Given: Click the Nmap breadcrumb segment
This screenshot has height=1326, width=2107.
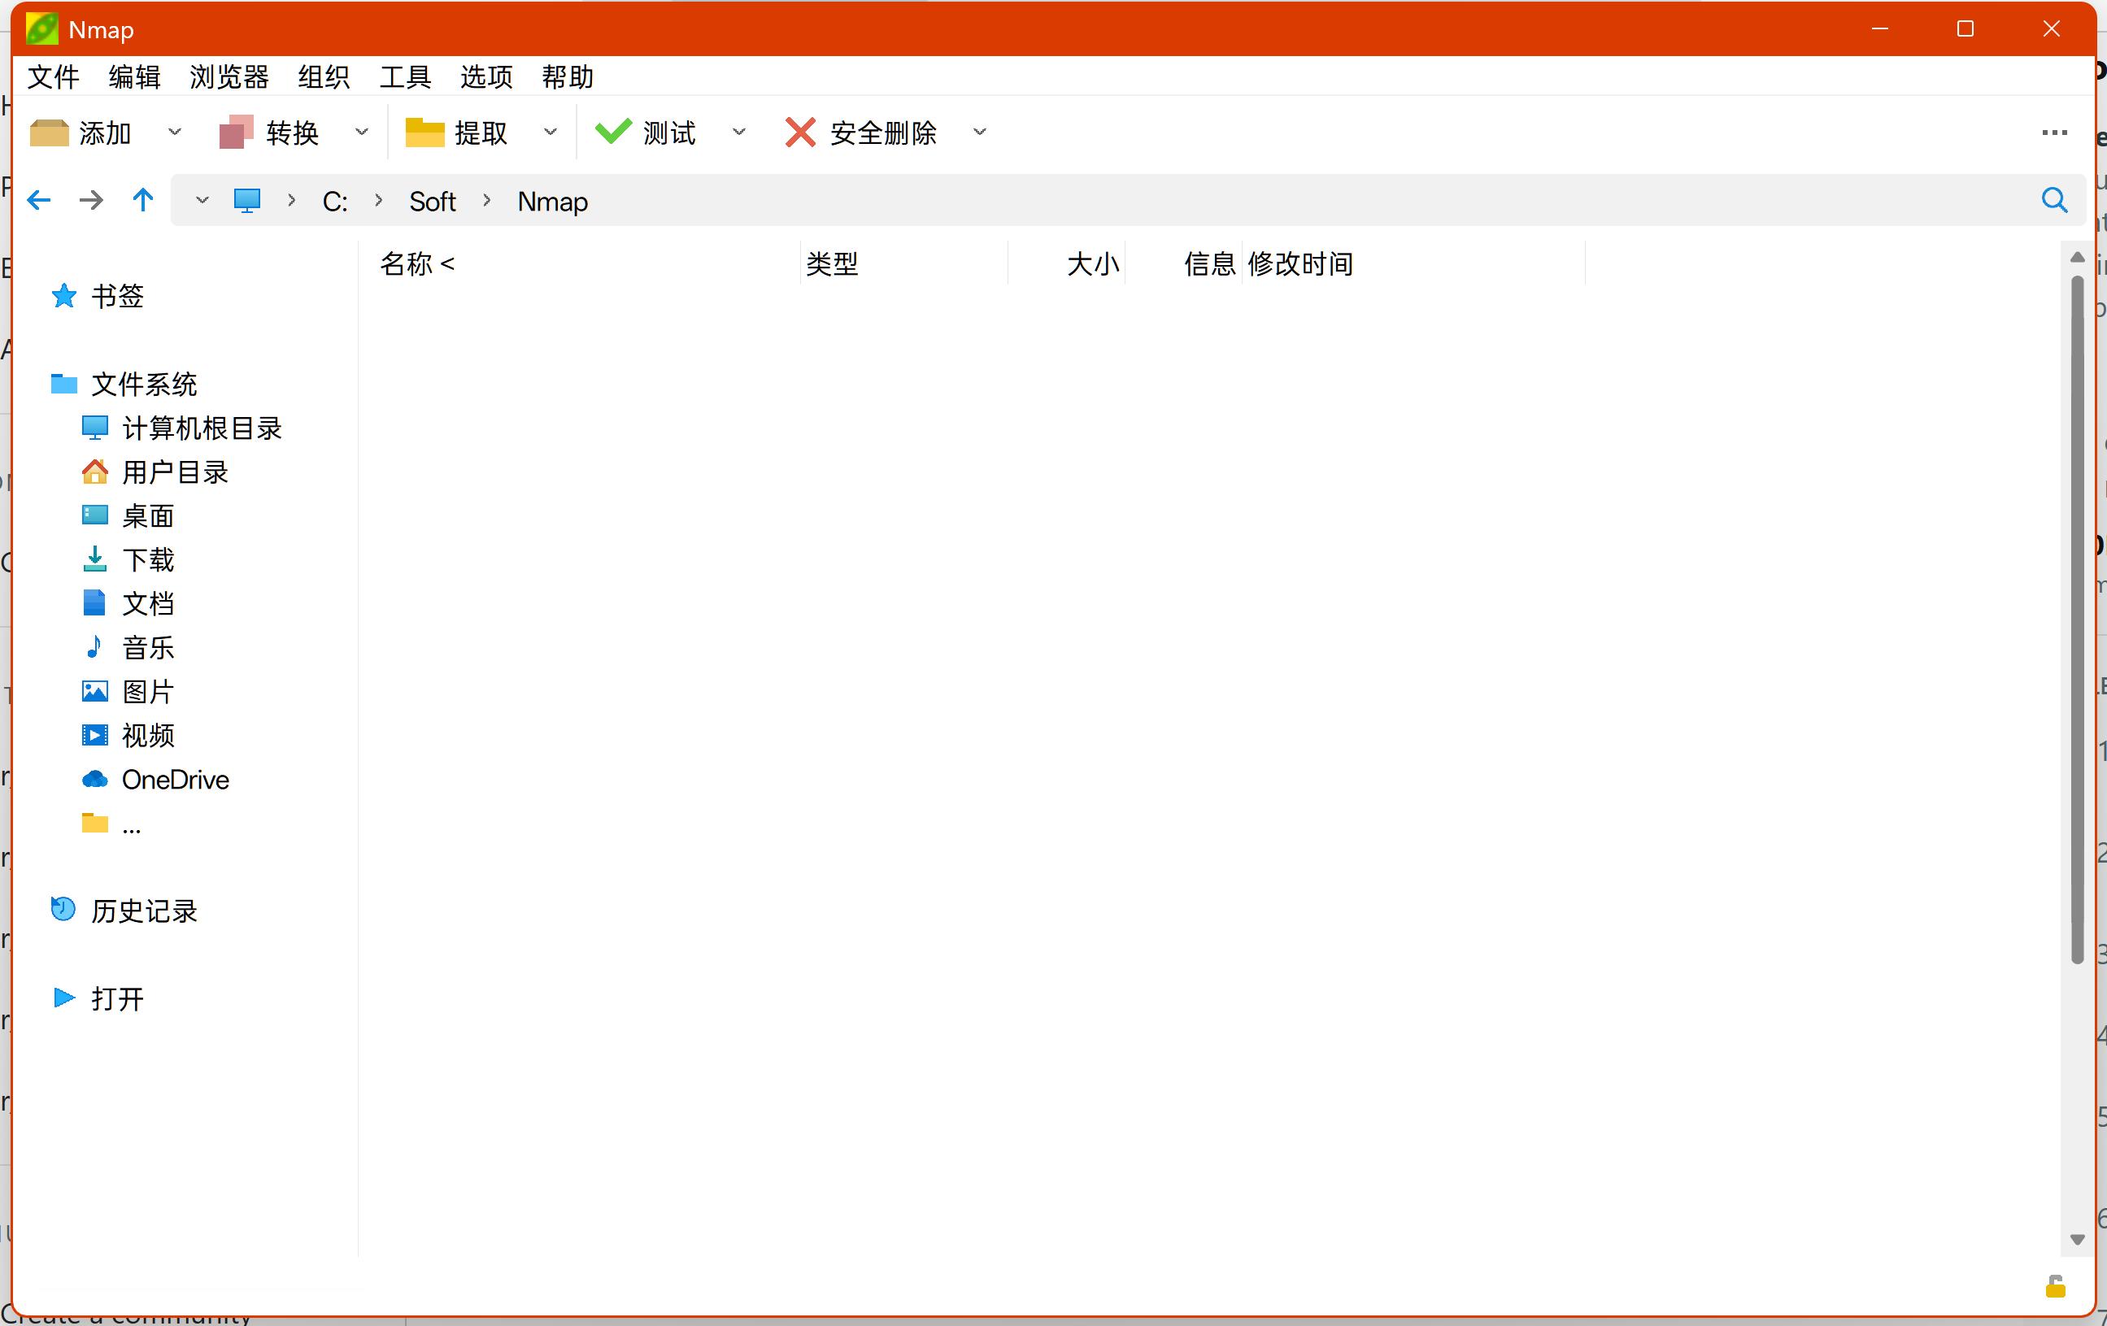Looking at the screenshot, I should coord(552,201).
